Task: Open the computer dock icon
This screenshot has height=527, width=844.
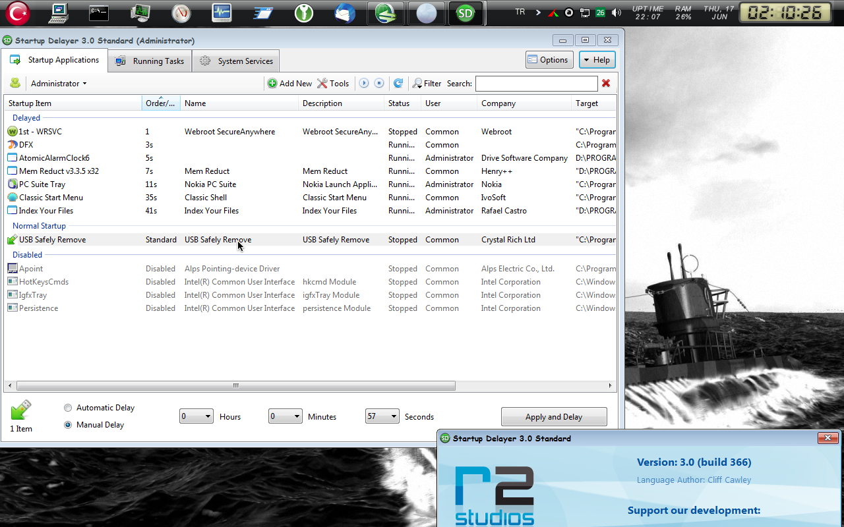Action: tap(59, 13)
